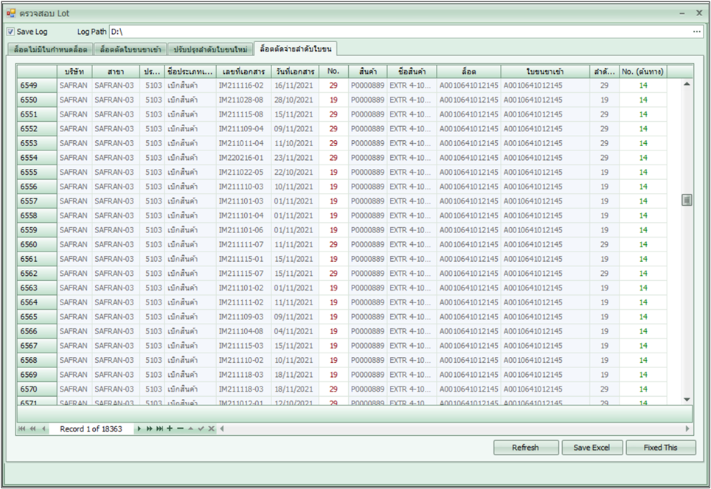This screenshot has width=711, height=489.
Task: Go to next record in navigator
Action: (140, 429)
